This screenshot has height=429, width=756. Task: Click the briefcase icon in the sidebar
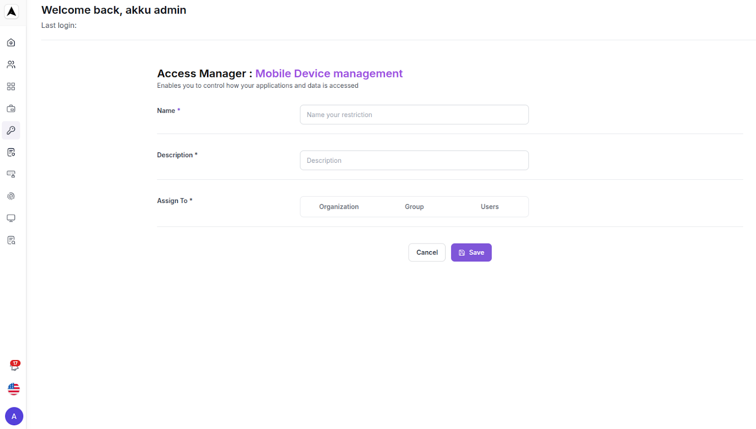[10, 108]
